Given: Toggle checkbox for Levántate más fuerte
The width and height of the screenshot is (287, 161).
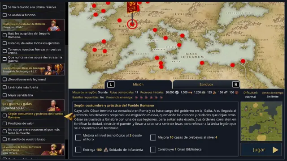Looking at the screenshot, I should 4,87.
